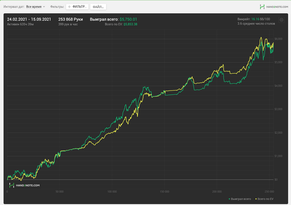Image resolution: width=291 pixels, height=205 pixels.
Task: Click the "$0" y-axis label
Action: (276, 180)
